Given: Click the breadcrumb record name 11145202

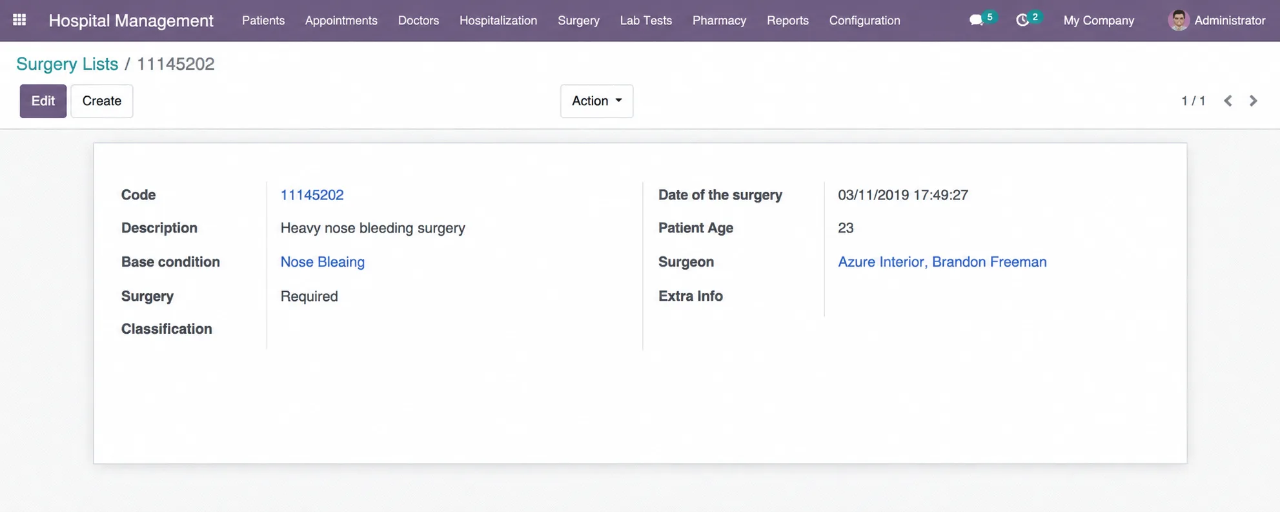Looking at the screenshot, I should [x=176, y=64].
